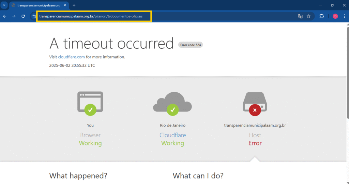The width and height of the screenshot is (349, 184).
Task: Click the Error code 524 badge
Action: tap(191, 45)
